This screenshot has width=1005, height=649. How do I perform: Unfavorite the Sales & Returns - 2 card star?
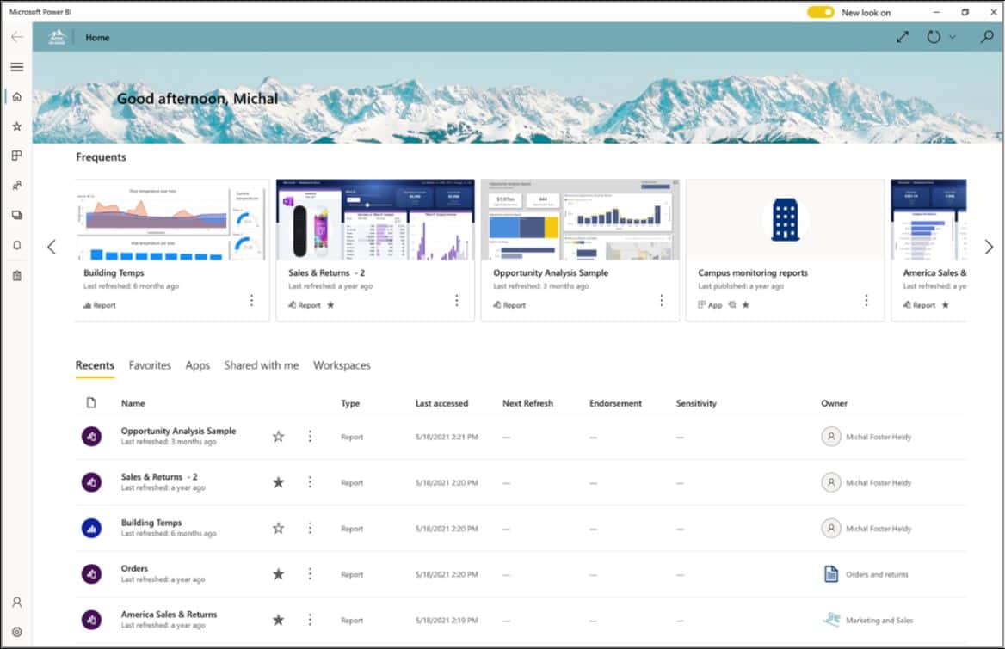(x=330, y=305)
